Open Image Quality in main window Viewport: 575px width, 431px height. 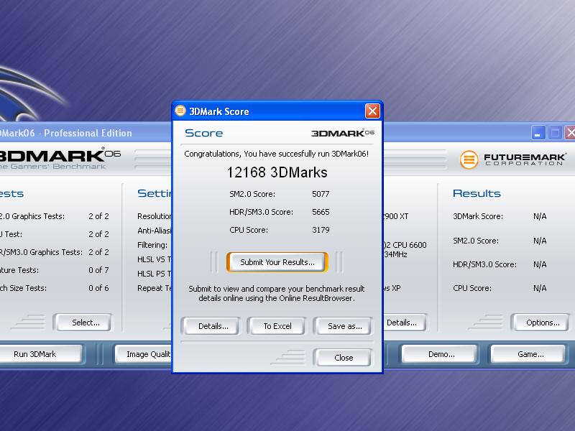click(144, 354)
